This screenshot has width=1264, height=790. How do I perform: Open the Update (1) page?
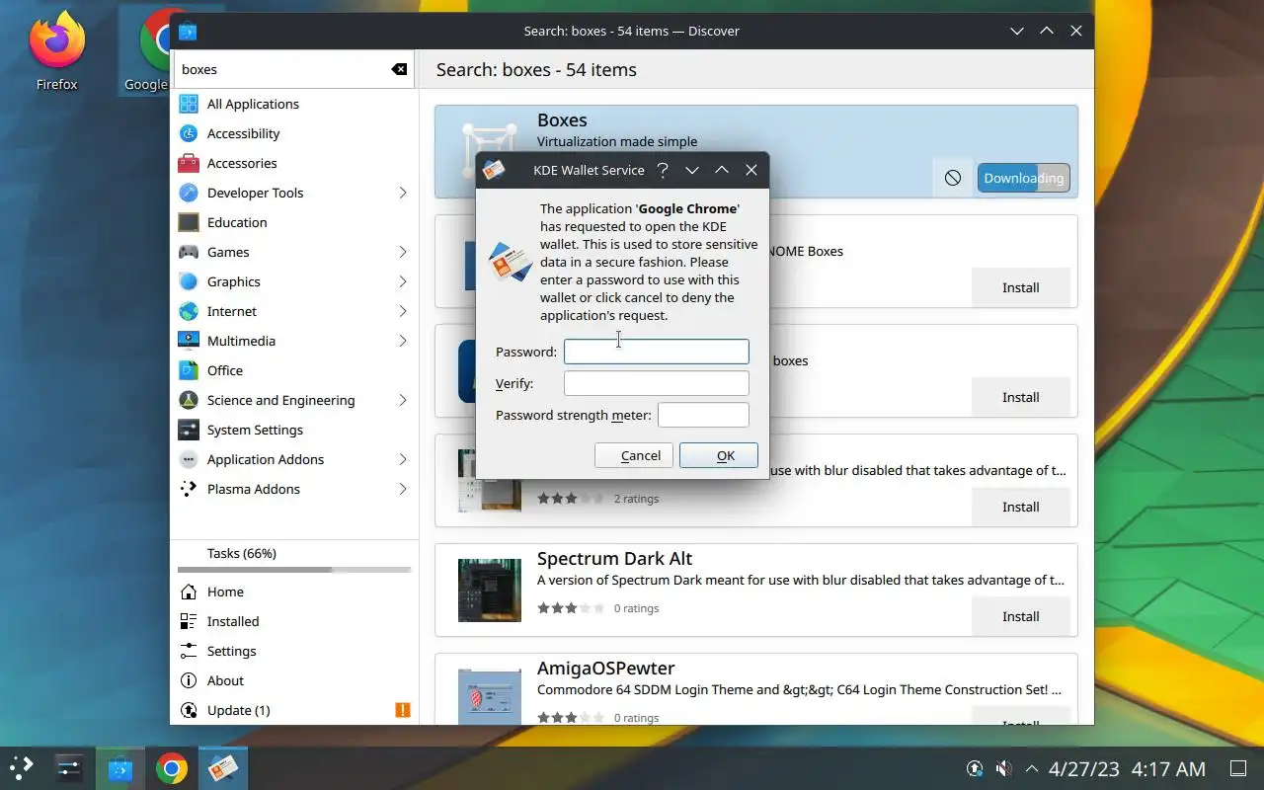[294, 710]
